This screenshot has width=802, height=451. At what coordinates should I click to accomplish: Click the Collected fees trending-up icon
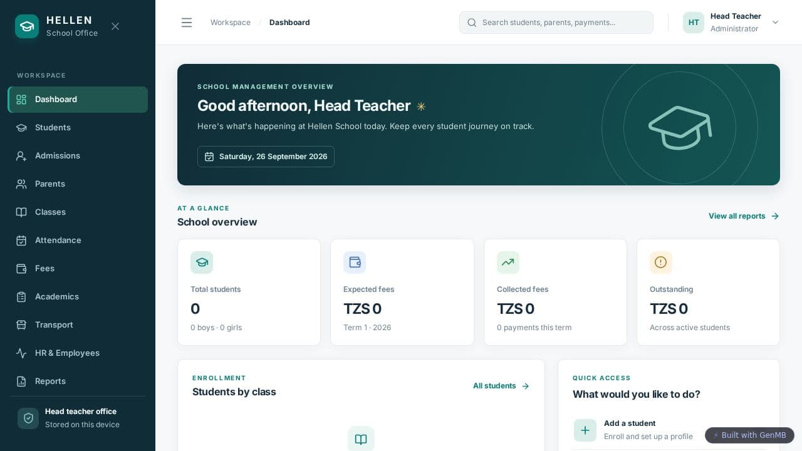508,262
